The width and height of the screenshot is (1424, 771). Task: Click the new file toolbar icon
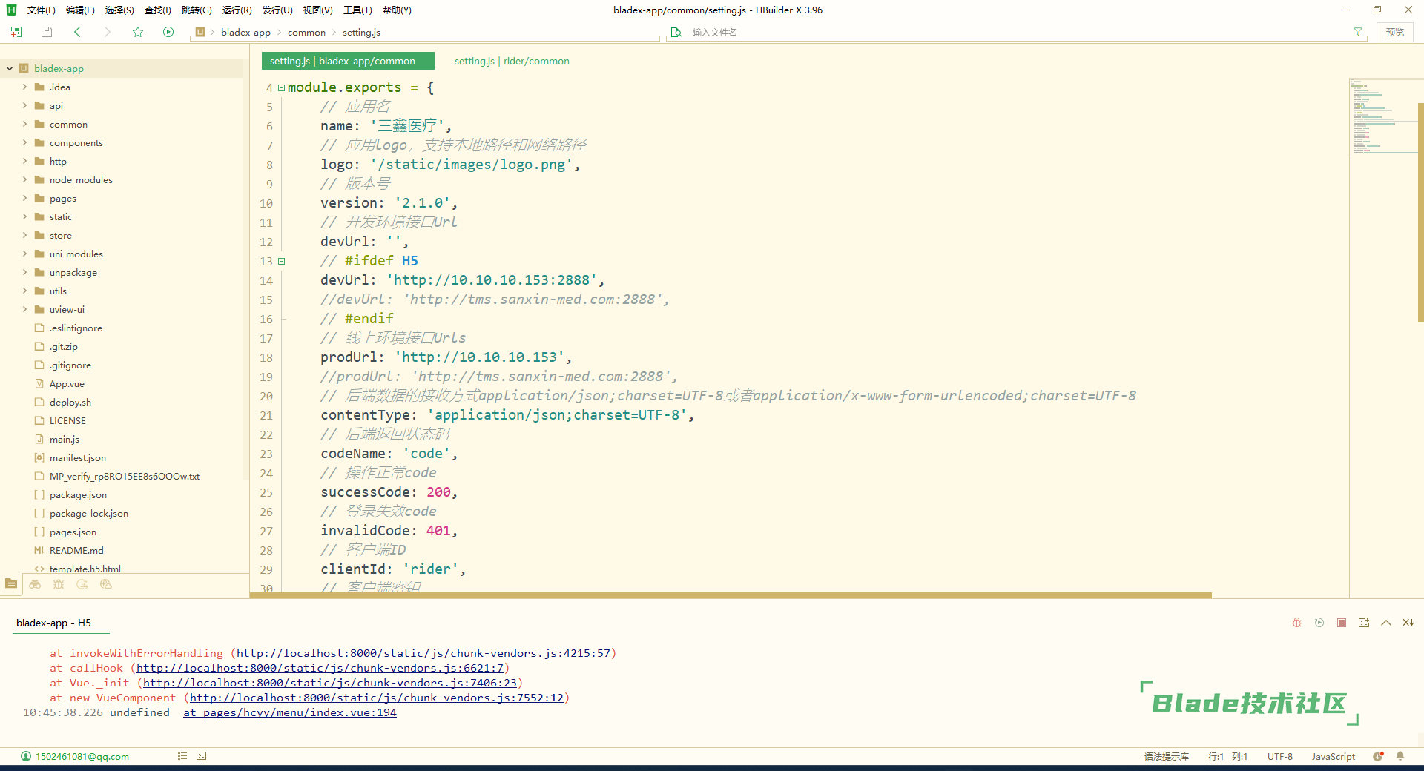click(16, 32)
